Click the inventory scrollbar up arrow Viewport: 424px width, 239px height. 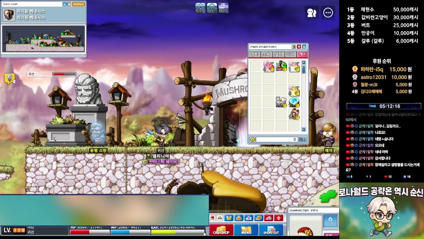click(x=303, y=63)
